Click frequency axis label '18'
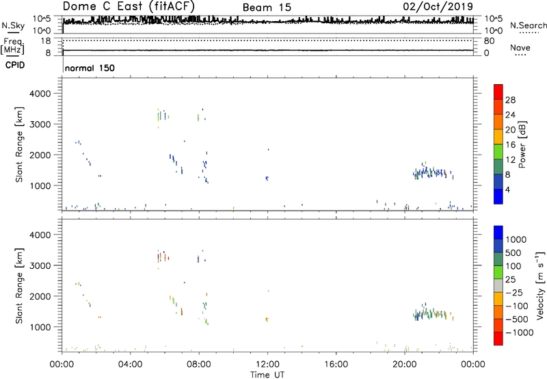The image size is (547, 379). (45, 41)
